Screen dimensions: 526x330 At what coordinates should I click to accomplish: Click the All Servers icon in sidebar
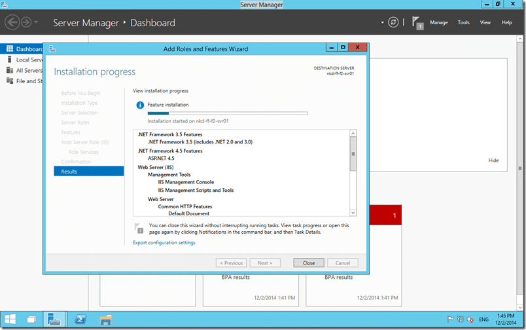pyautogui.click(x=10, y=70)
